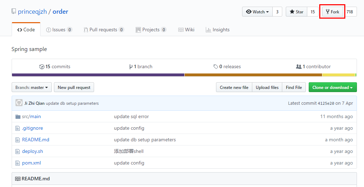Open the Branch: master selector

click(x=32, y=87)
